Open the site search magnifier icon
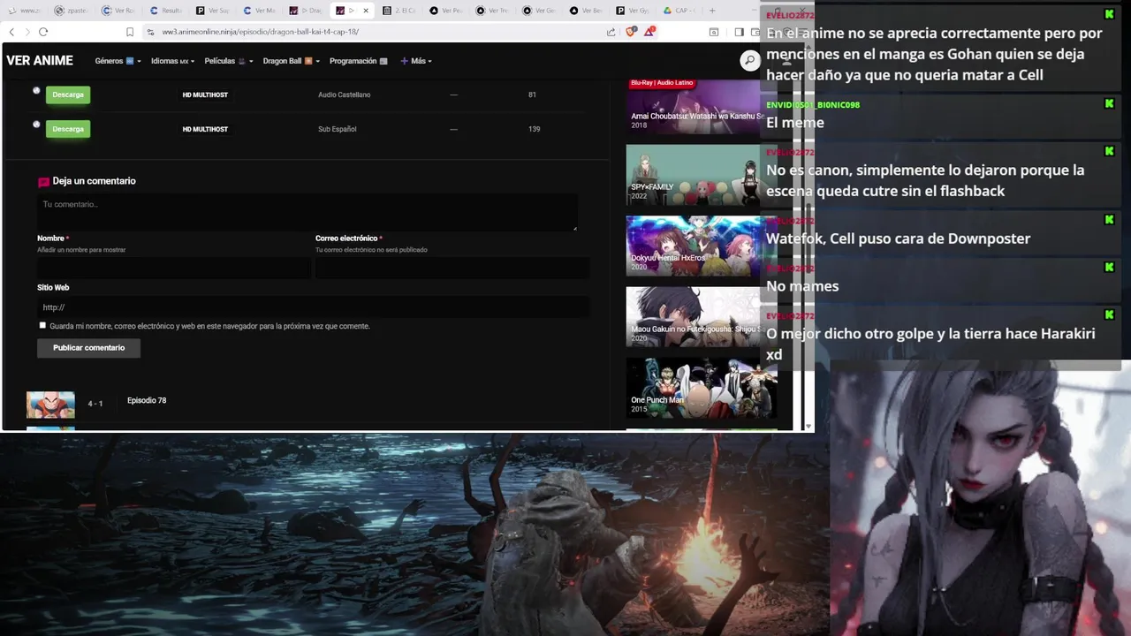 click(x=749, y=60)
